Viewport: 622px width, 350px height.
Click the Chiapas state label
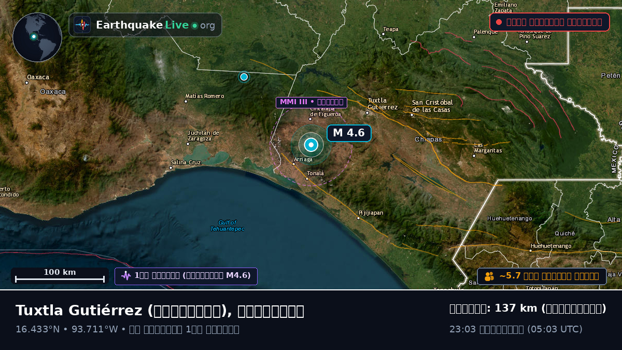tap(429, 139)
